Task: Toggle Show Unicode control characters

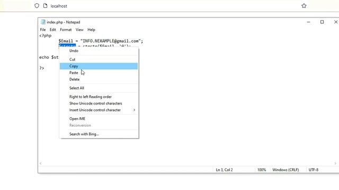Action: (99, 103)
